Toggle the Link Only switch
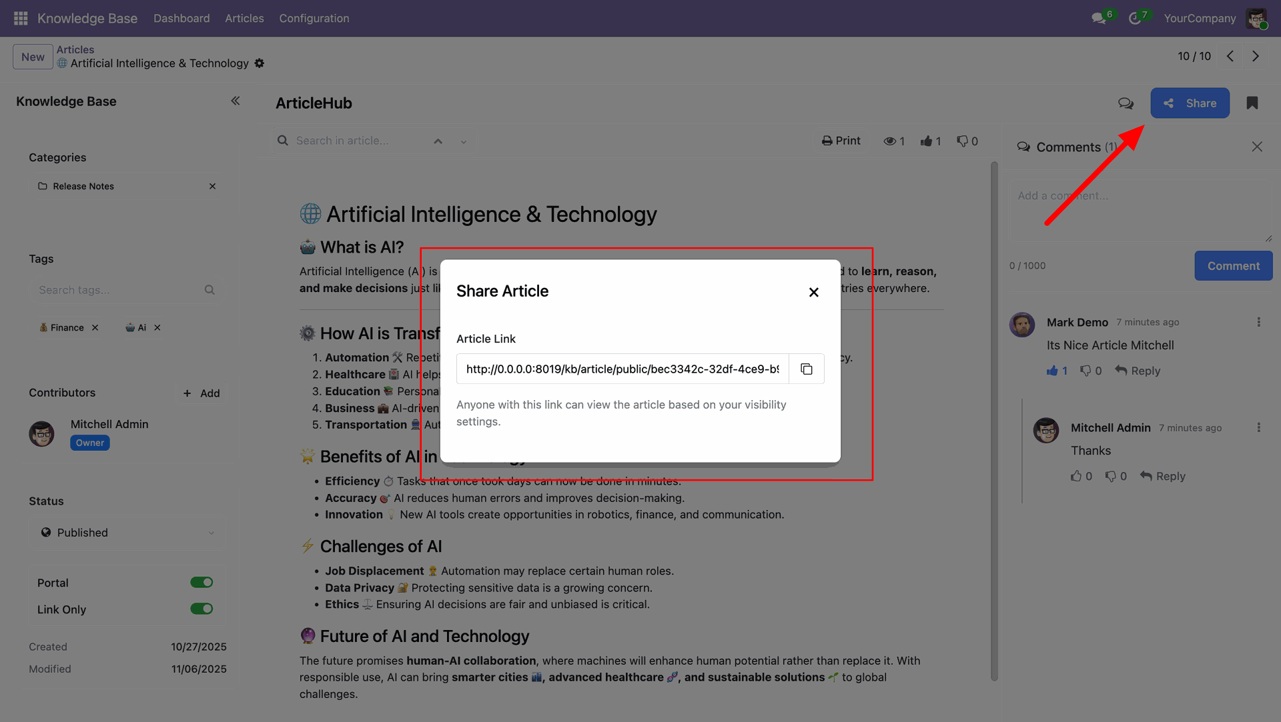 tap(201, 609)
